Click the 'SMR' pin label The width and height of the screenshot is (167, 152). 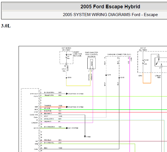point(36,107)
